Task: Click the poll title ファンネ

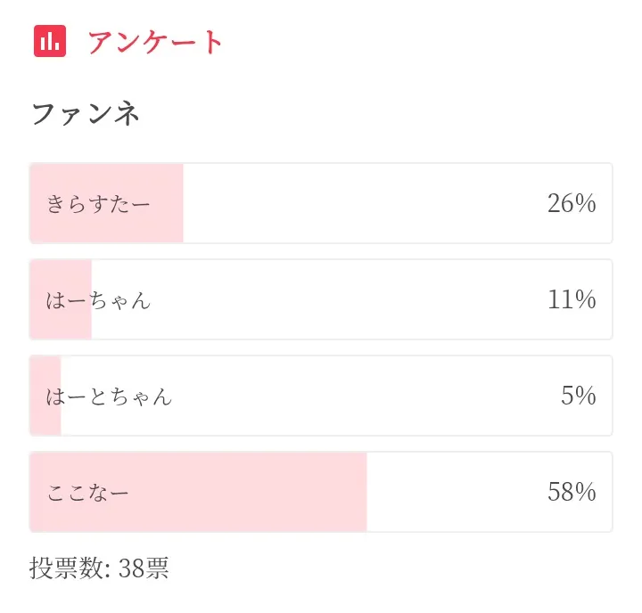Action: (x=86, y=115)
